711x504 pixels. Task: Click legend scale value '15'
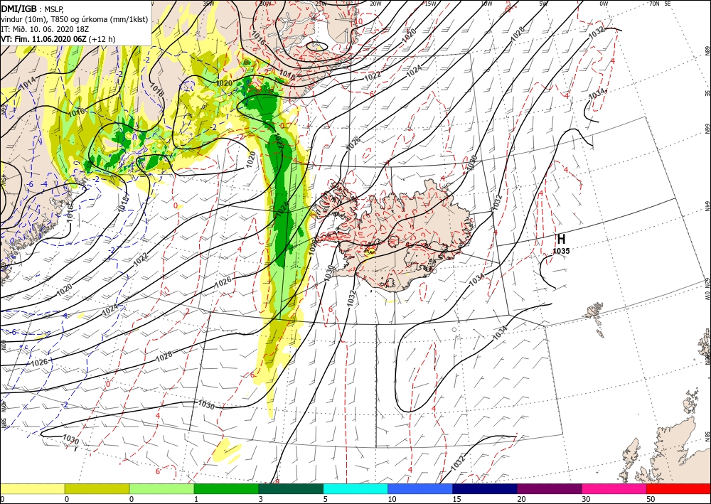[x=456, y=499]
